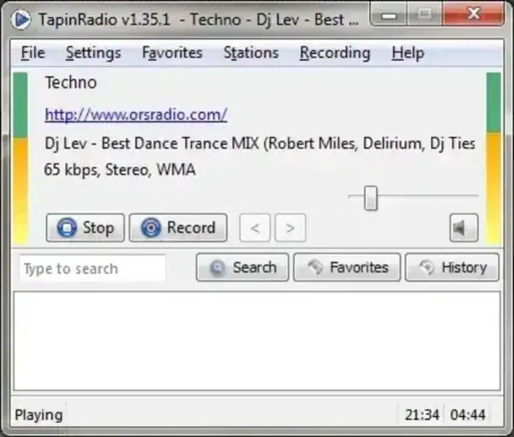Click the Techno station name
This screenshot has width=514, height=437.
(71, 82)
